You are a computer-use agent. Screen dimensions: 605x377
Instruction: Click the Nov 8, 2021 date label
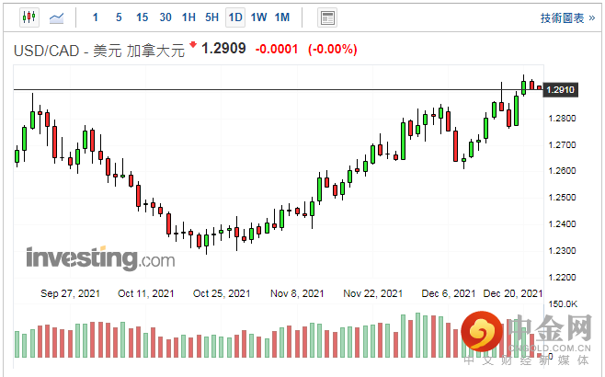coord(297,293)
